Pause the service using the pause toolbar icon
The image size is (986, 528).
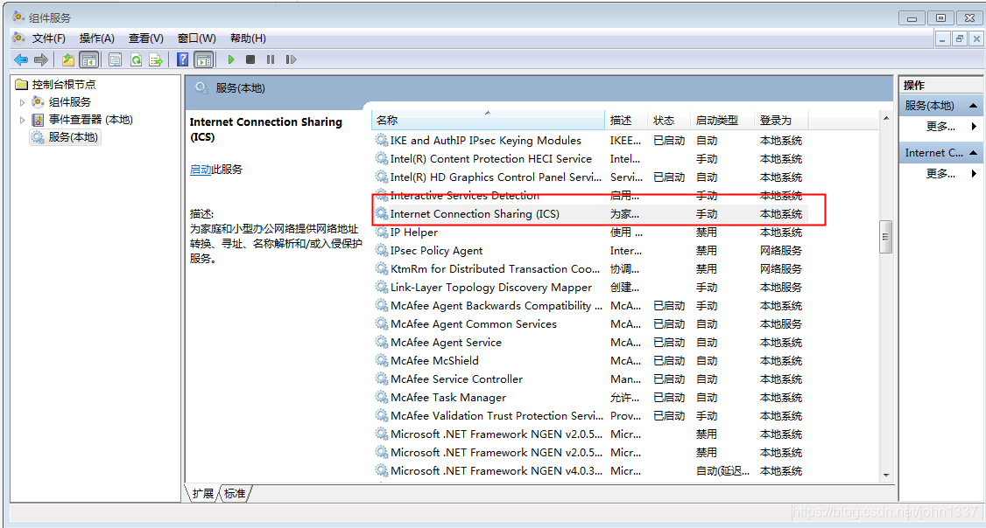point(272,59)
